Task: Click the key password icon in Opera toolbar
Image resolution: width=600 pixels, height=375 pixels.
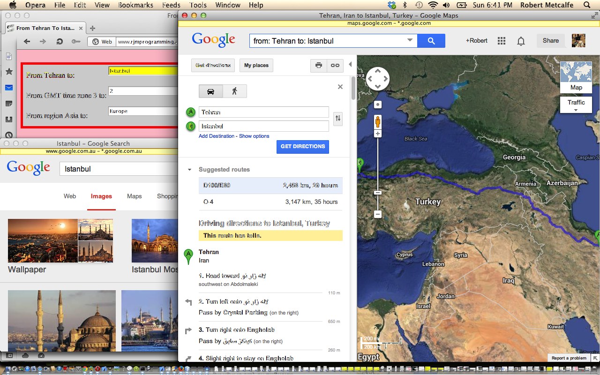Action: pos(75,42)
